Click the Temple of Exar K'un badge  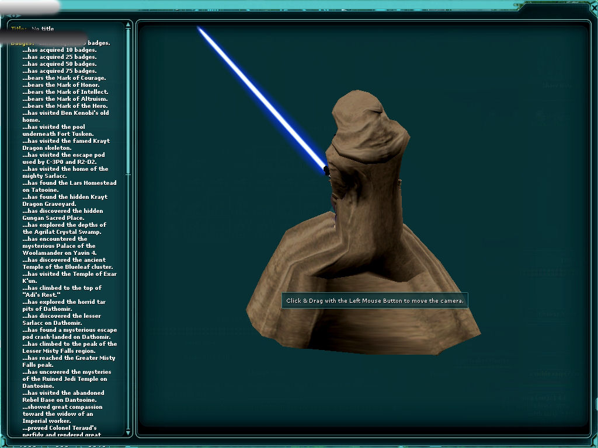click(x=69, y=277)
